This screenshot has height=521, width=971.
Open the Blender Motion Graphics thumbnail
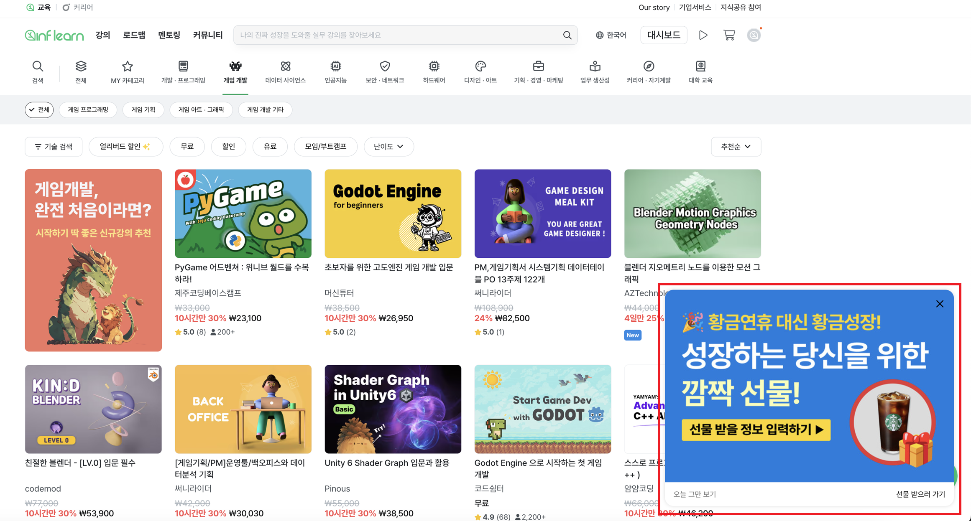point(692,213)
